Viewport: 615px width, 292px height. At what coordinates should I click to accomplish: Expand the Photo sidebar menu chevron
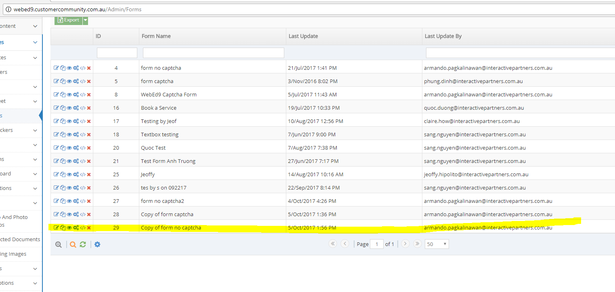[35, 203]
